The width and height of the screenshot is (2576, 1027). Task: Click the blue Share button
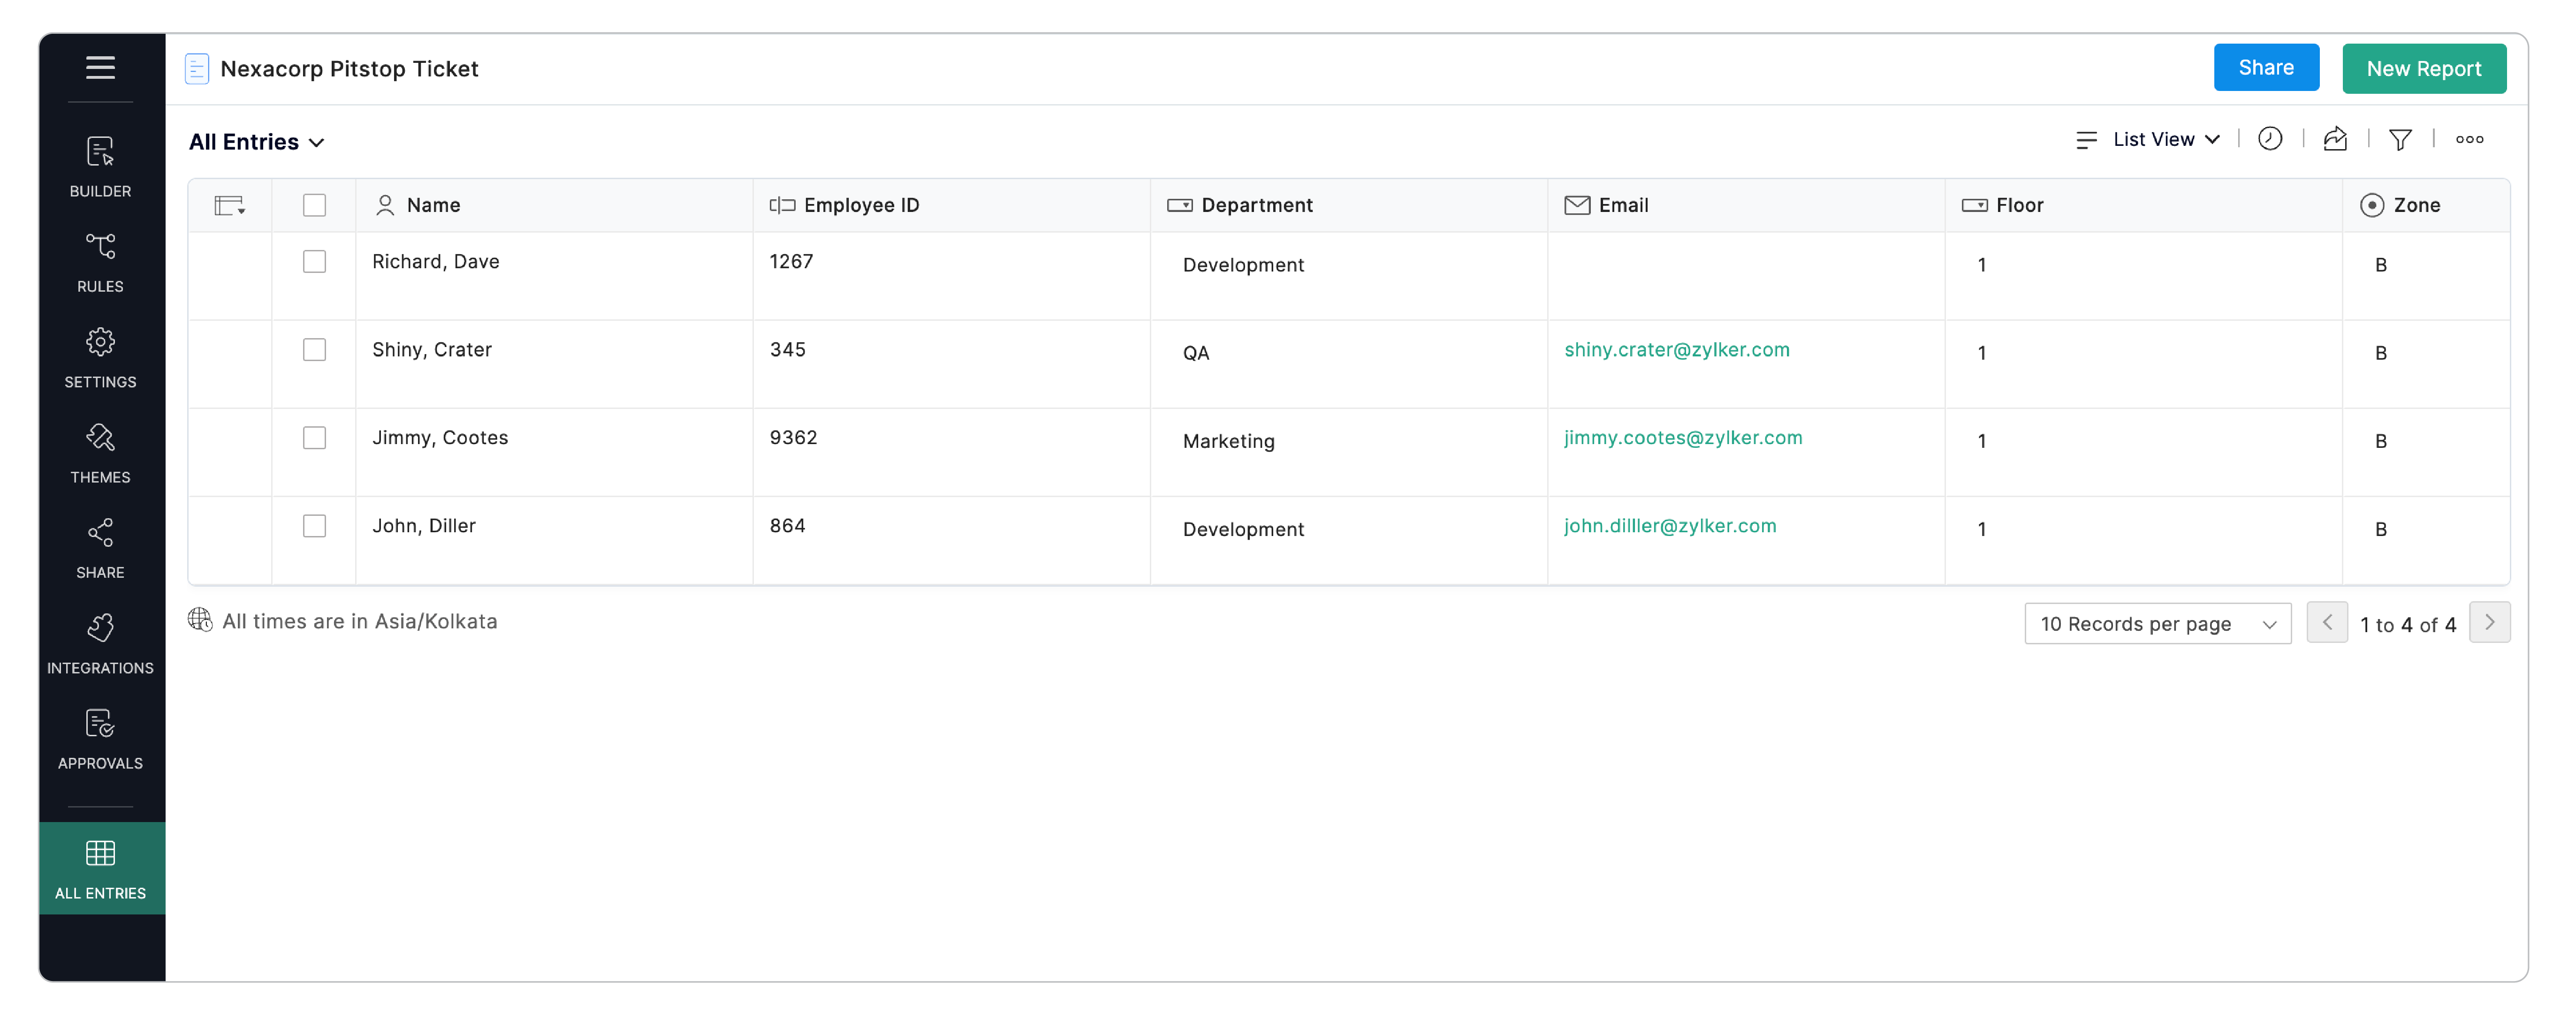(2265, 67)
